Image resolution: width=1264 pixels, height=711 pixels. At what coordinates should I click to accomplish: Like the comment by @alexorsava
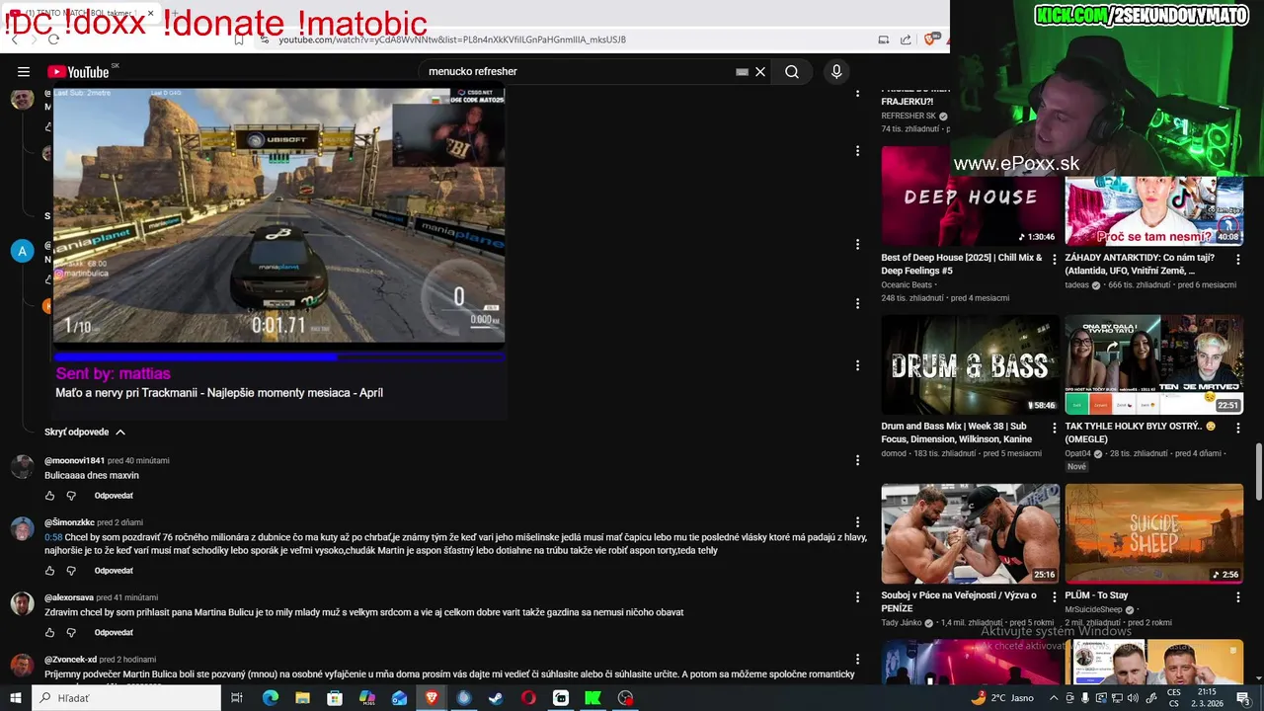tap(50, 633)
